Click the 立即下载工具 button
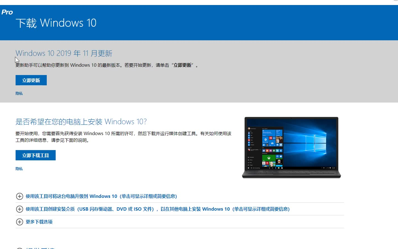The width and height of the screenshot is (398, 249). point(36,155)
